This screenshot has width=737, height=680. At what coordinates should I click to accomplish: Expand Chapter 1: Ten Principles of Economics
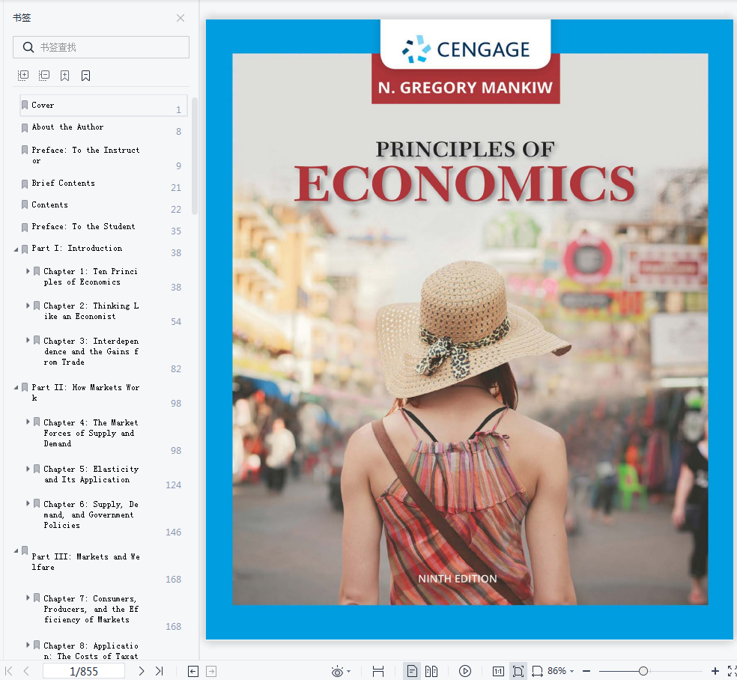pos(28,271)
